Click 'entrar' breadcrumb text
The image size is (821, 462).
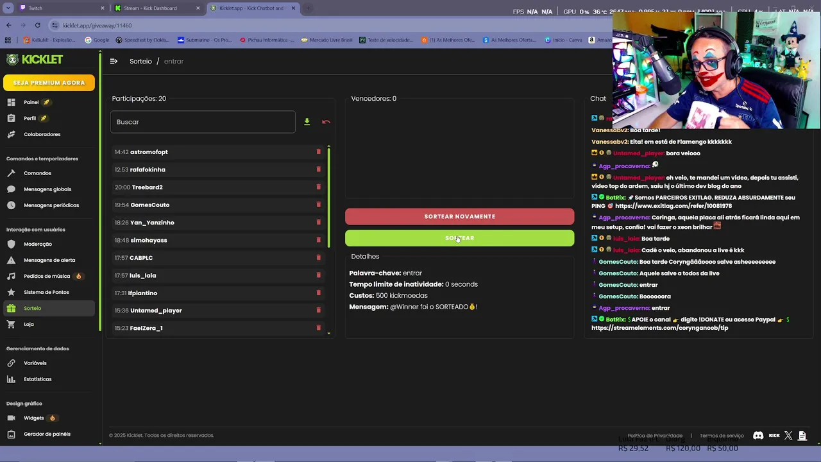(x=174, y=61)
